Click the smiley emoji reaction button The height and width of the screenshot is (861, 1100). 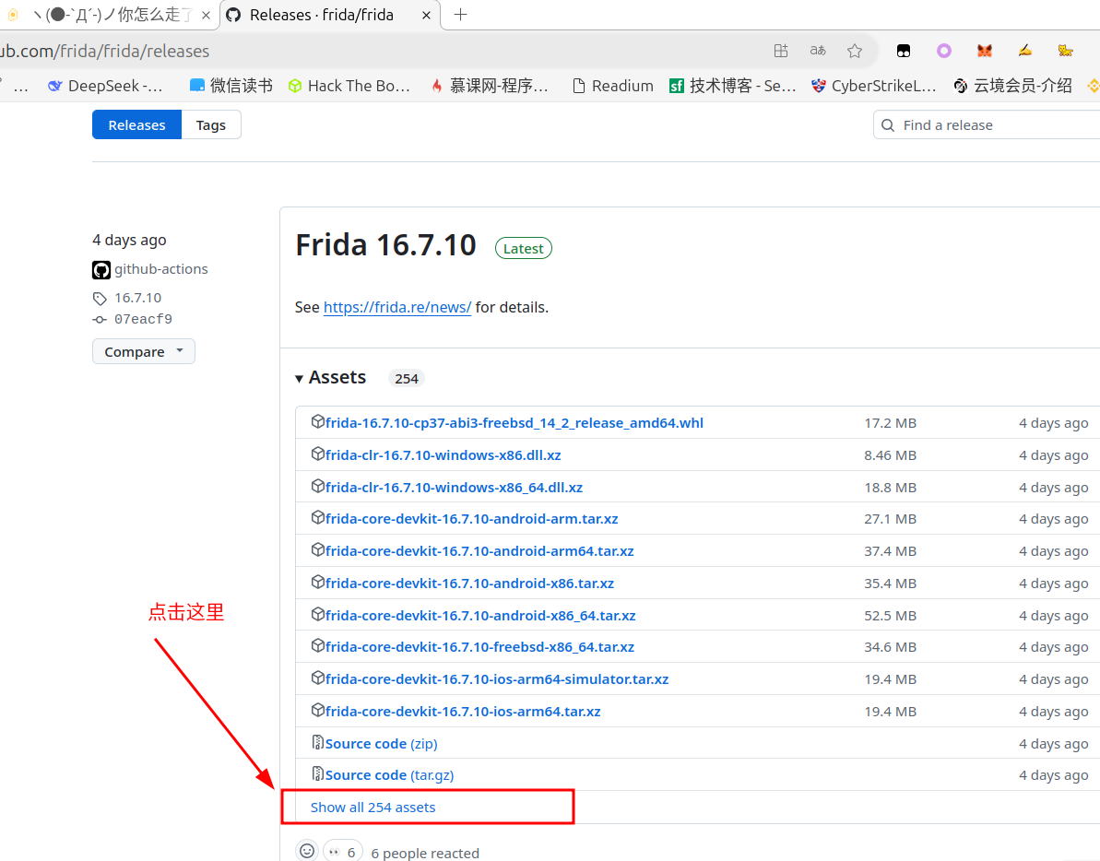[x=307, y=852]
